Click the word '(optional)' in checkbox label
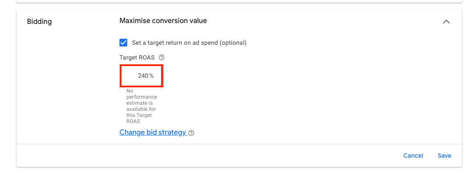 click(x=233, y=43)
